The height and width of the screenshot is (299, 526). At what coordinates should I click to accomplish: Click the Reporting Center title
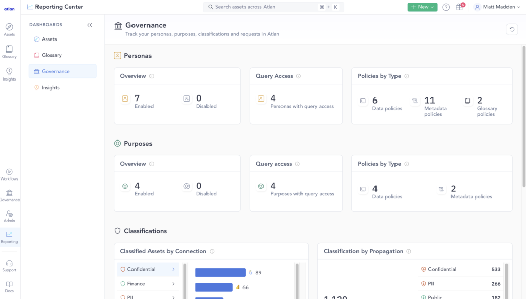[x=59, y=7]
